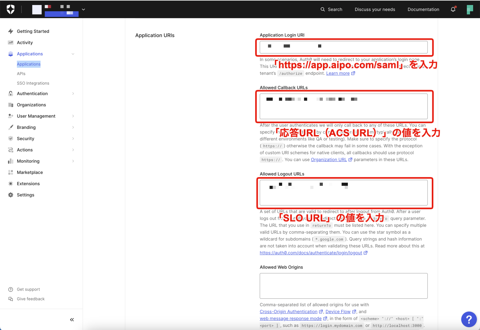Click the Actions flow icon
The height and width of the screenshot is (330, 480).
pos(11,150)
